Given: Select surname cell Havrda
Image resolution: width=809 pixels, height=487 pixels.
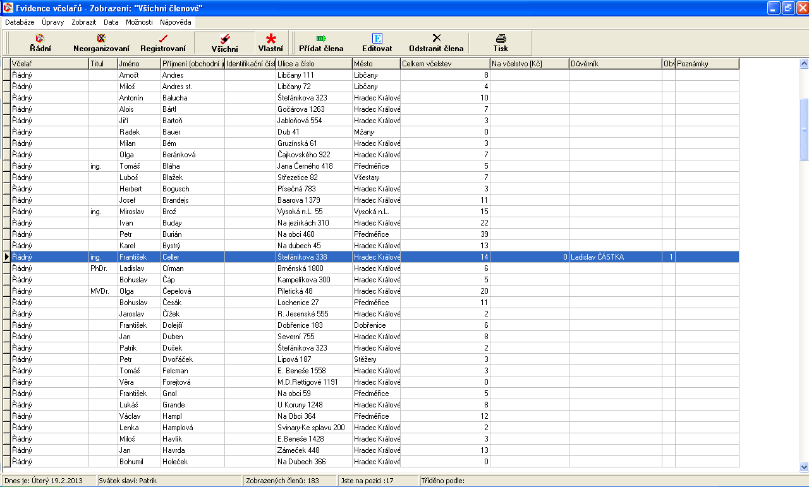Looking at the screenshot, I should 193,450.
